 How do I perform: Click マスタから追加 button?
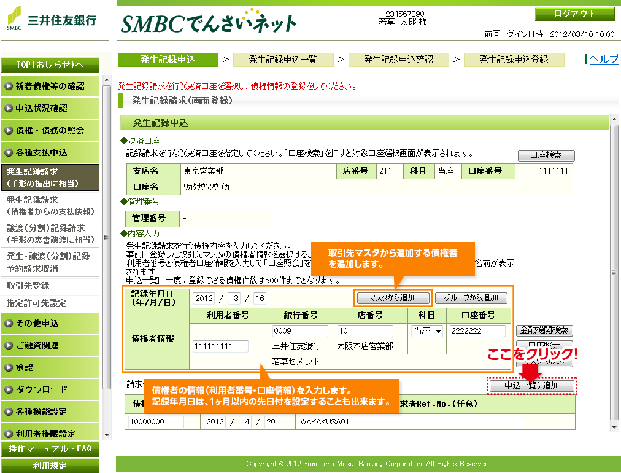(393, 298)
